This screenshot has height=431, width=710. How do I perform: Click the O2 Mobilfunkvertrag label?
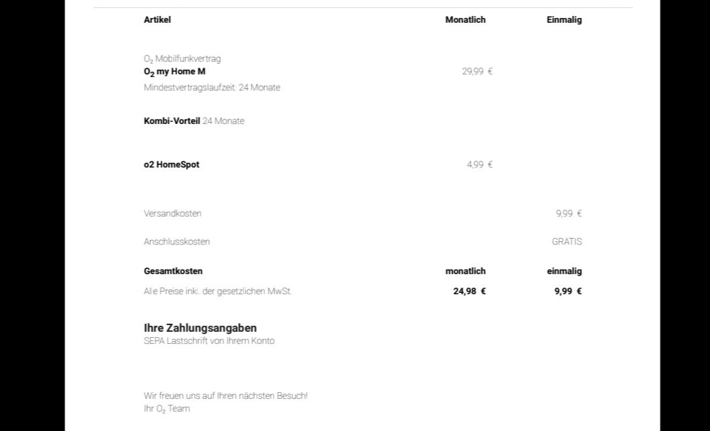point(182,59)
